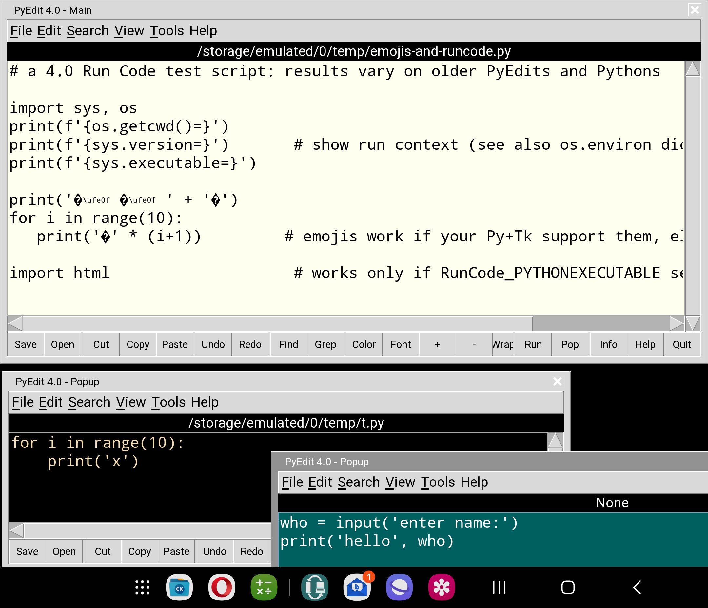Open Help menu in t.py Popup window
Screen dimensions: 708x608
point(205,402)
